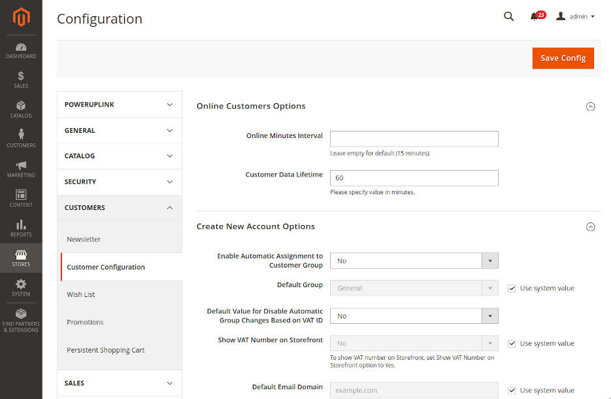Screen dimensions: 611x399
Task: Uncheck Use system value for Default Email Domain
Action: [x=512, y=390]
